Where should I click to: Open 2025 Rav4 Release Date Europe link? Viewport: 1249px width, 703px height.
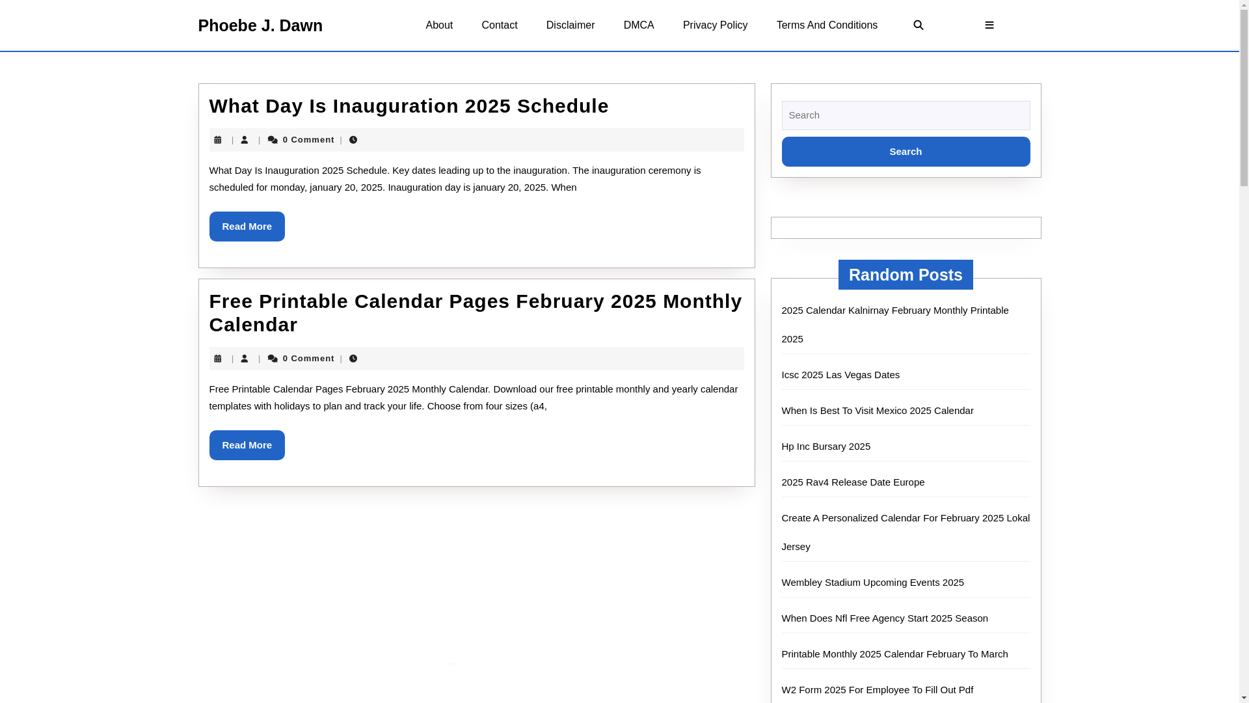(853, 482)
